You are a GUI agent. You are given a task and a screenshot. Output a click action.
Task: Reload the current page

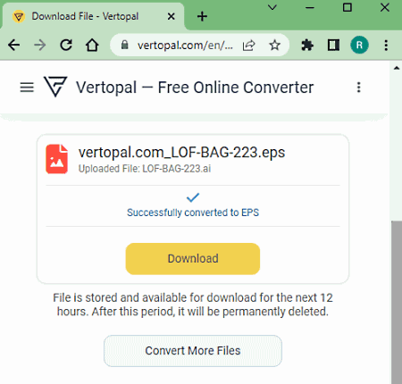coord(66,46)
